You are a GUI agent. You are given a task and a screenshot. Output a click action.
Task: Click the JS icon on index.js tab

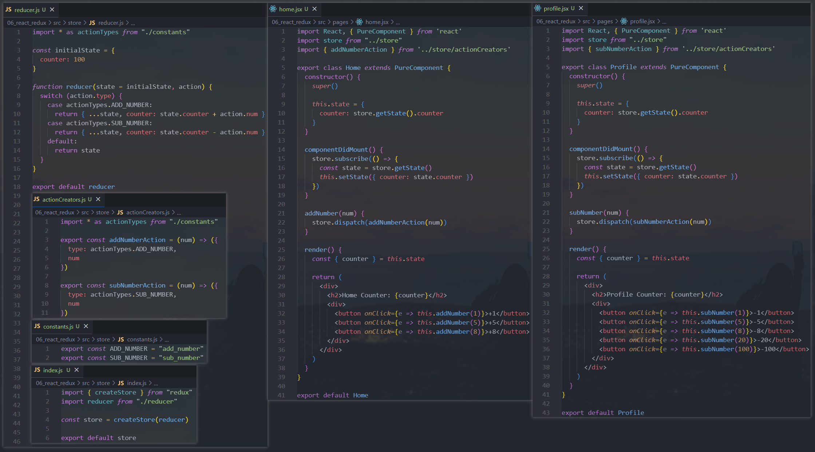pyautogui.click(x=37, y=370)
